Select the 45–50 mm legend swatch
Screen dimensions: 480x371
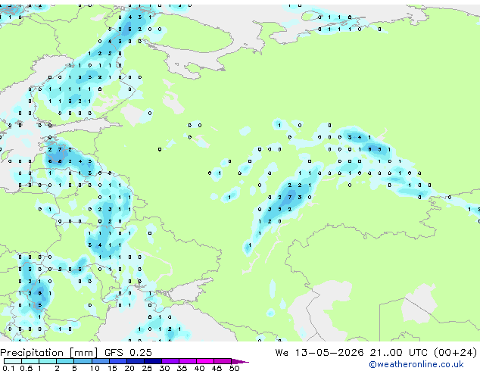click(223, 361)
